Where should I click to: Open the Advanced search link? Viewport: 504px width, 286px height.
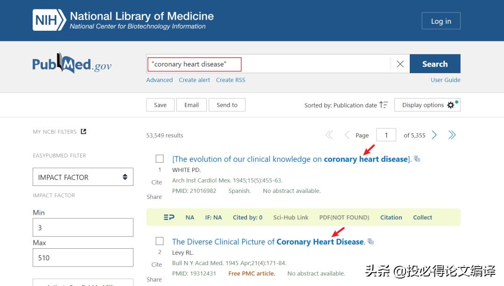tap(159, 80)
